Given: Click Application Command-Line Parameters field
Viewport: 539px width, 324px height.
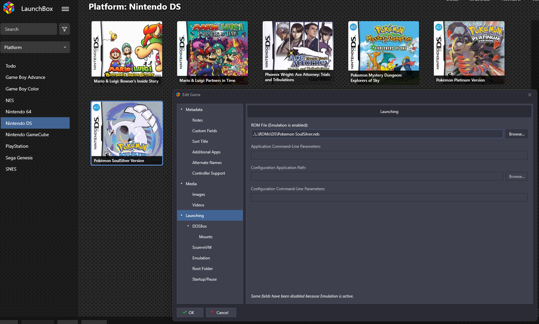Looking at the screenshot, I should (x=389, y=155).
